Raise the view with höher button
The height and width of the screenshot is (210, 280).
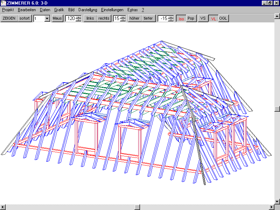coord(134,19)
